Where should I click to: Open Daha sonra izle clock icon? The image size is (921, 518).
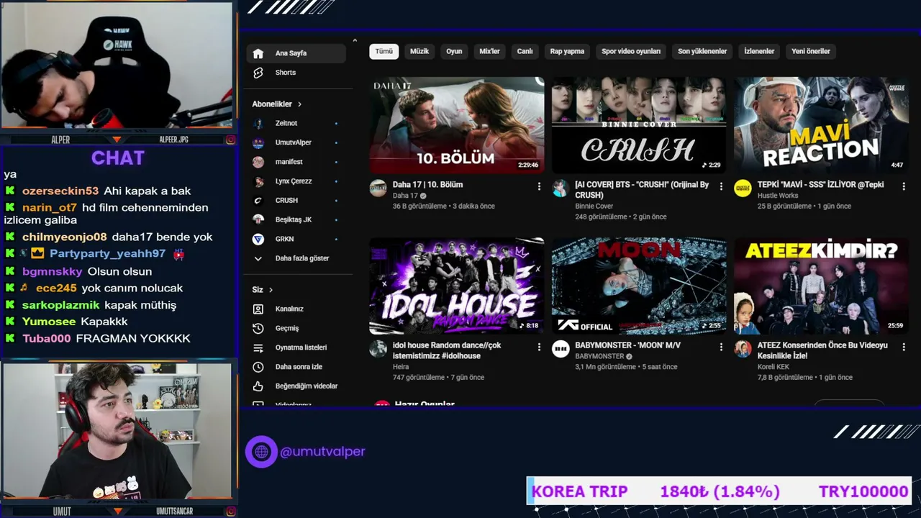258,367
